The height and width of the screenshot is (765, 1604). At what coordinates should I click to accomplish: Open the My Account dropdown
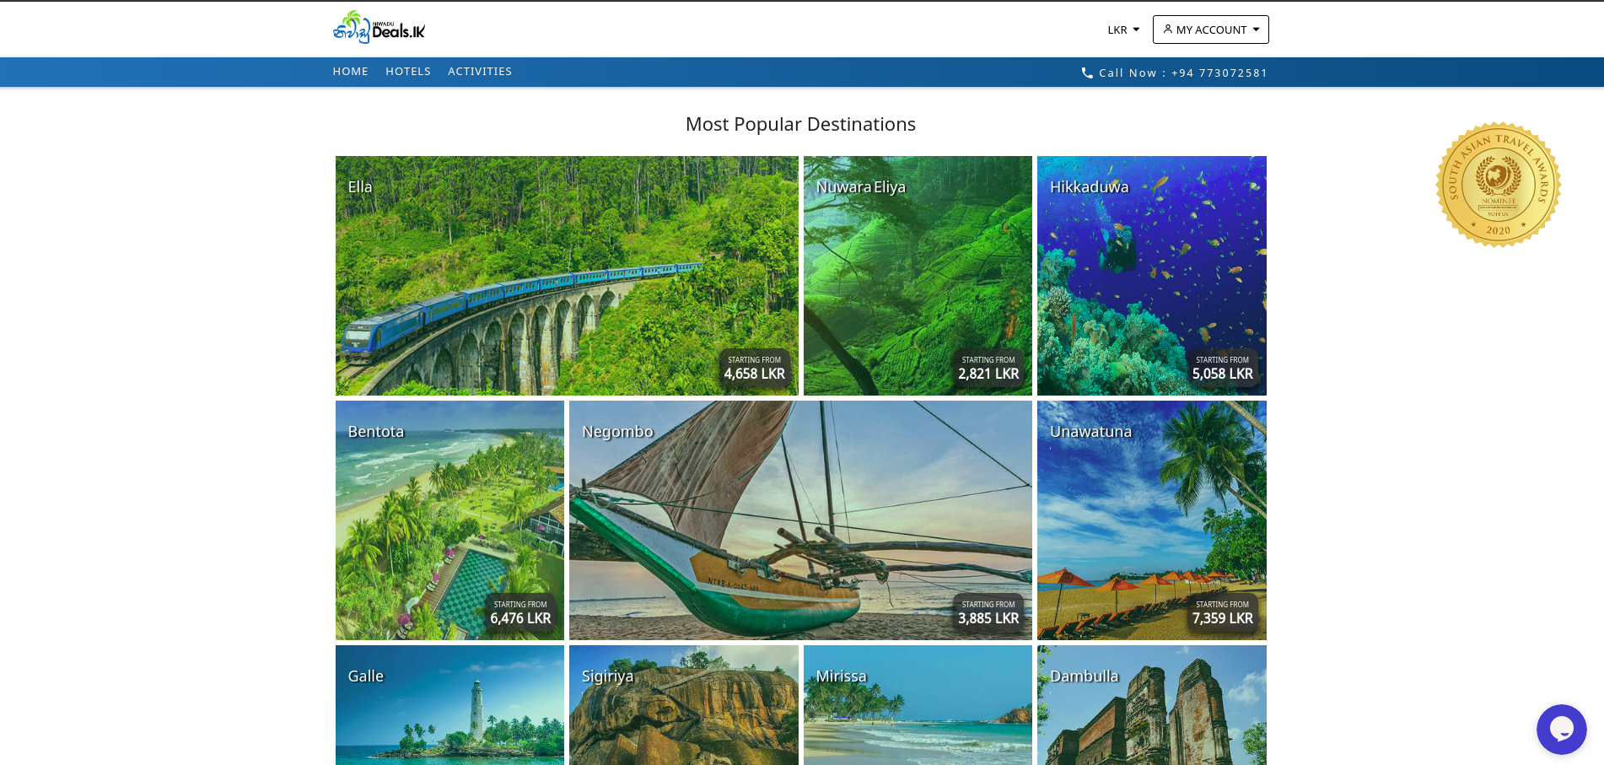tap(1210, 30)
